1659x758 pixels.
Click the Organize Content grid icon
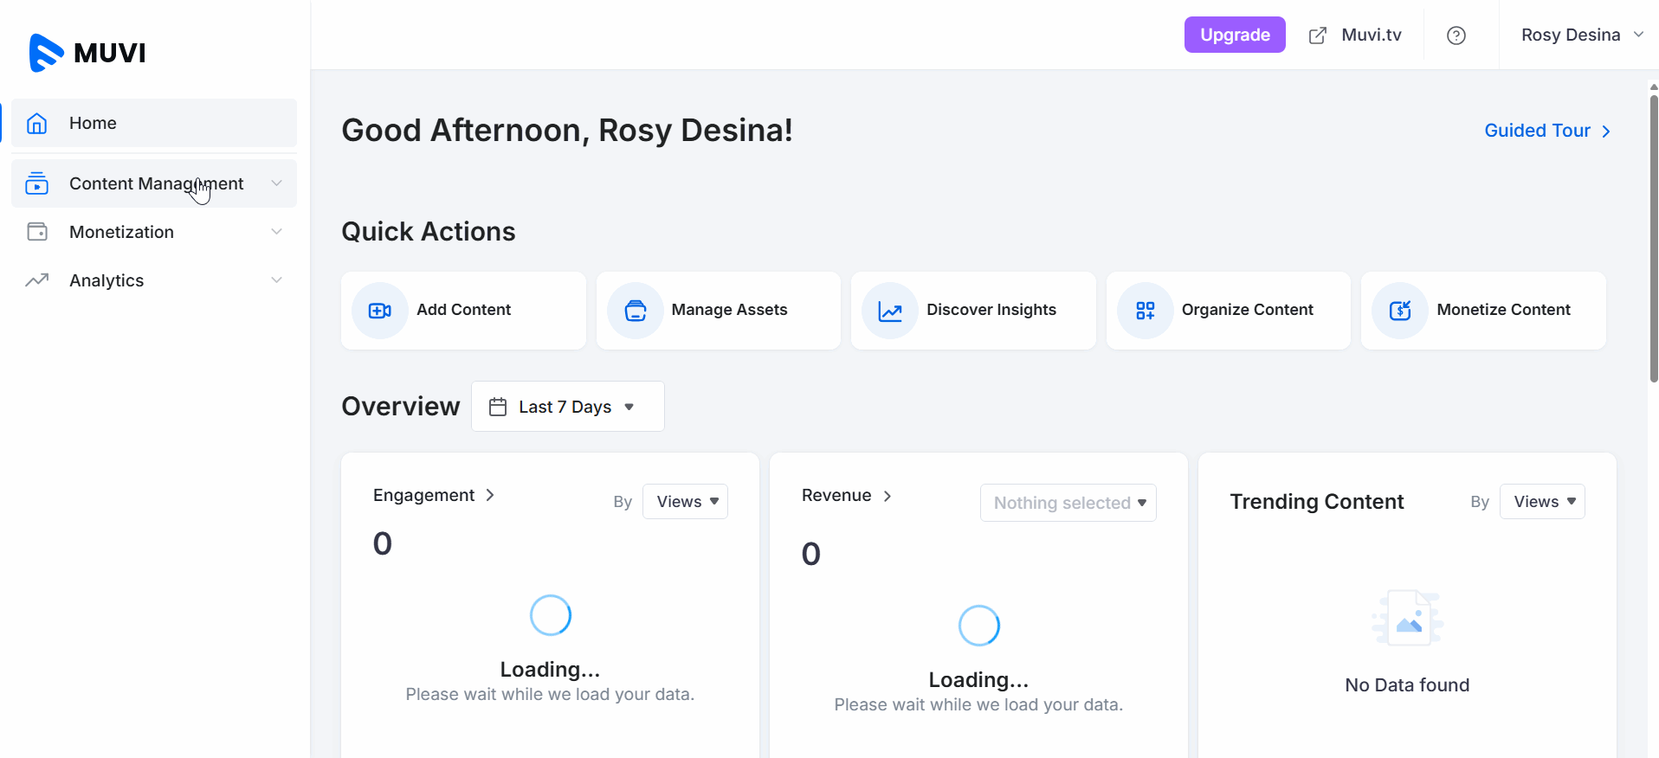click(1146, 311)
